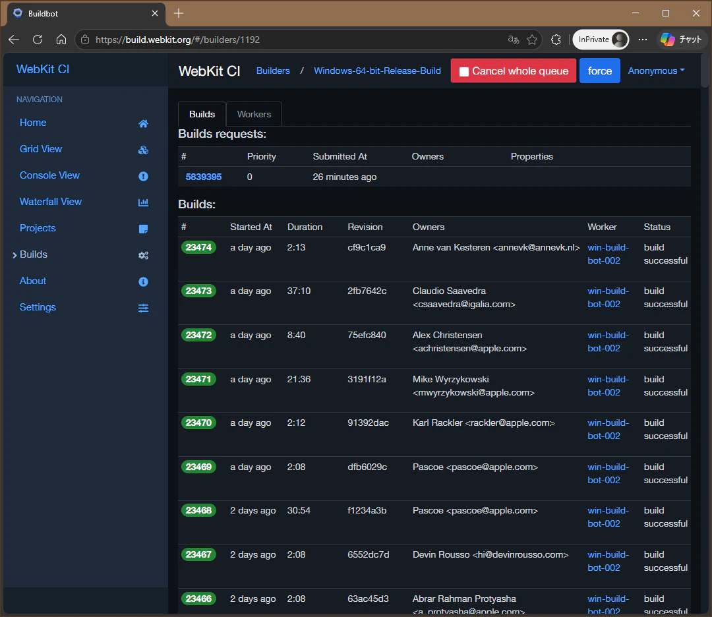
Task: Open Console View navigation link
Action: pos(49,175)
